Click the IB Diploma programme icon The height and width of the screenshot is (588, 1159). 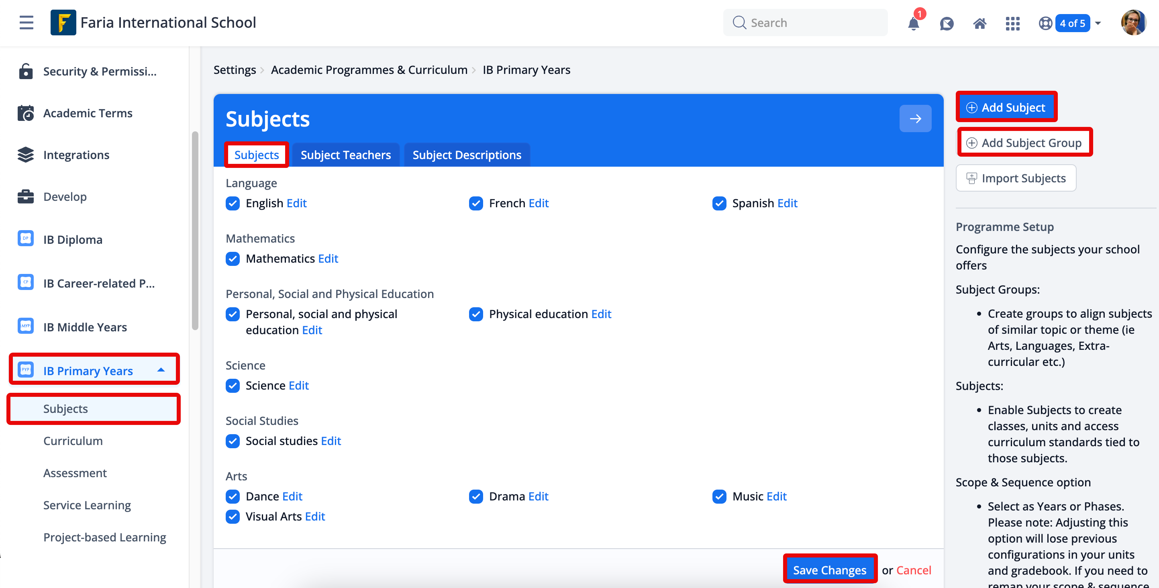click(x=26, y=239)
